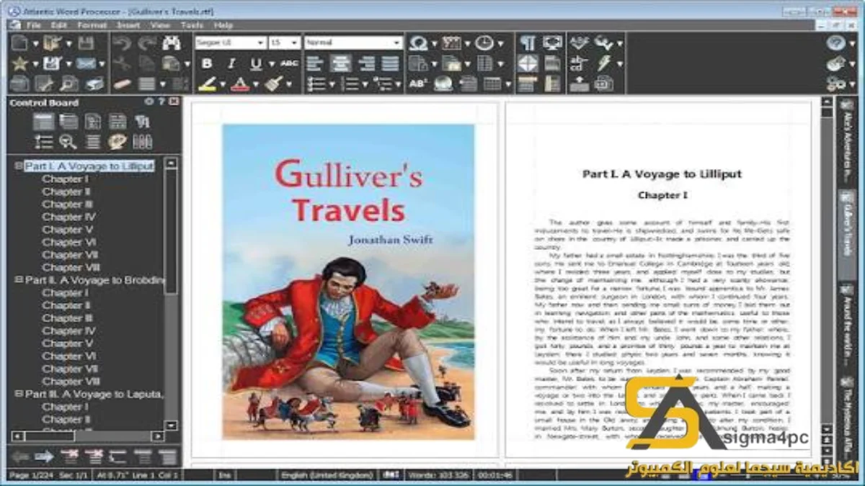
Task: Open the Help menu
Action: point(223,25)
